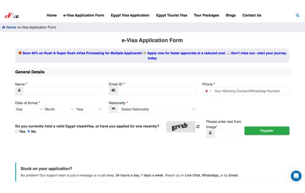This screenshot has width=305, height=193.
Task: Open the Day dropdown
Action: (29, 109)
